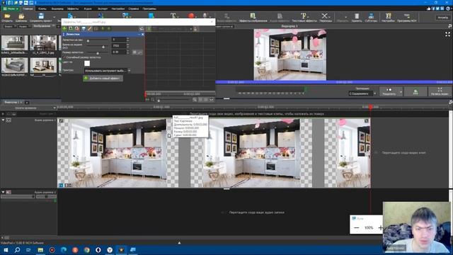Click the На весь экран button
Screen dimensions: 453x255
440,91
